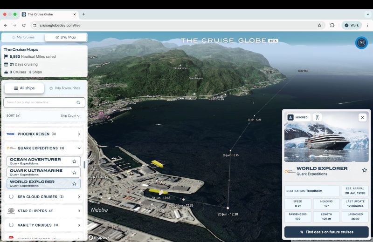Click Destination: Trondheim field

tap(312, 191)
